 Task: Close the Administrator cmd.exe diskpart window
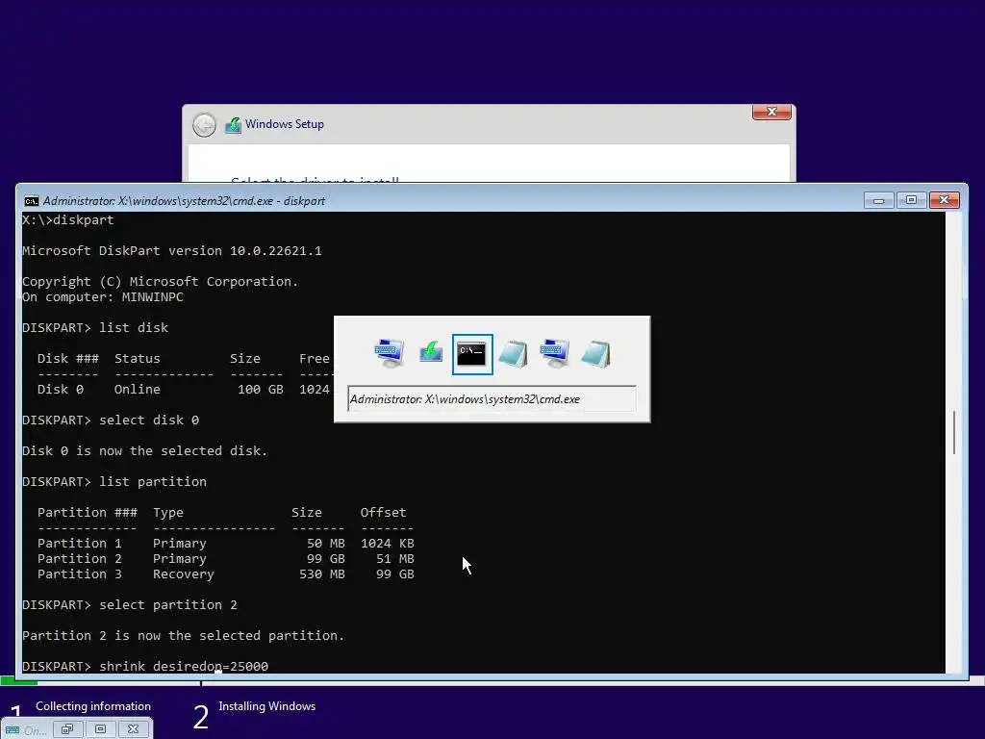coord(944,200)
